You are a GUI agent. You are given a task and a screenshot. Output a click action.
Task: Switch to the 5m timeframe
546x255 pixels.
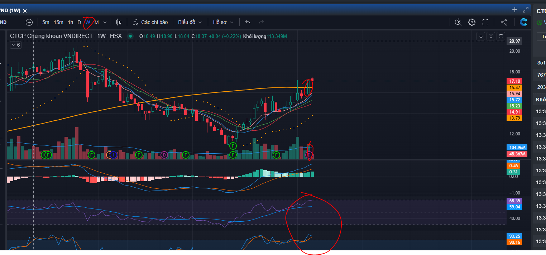46,22
